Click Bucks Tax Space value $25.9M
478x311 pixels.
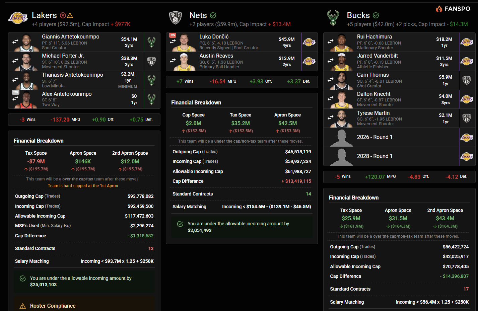(x=351, y=218)
